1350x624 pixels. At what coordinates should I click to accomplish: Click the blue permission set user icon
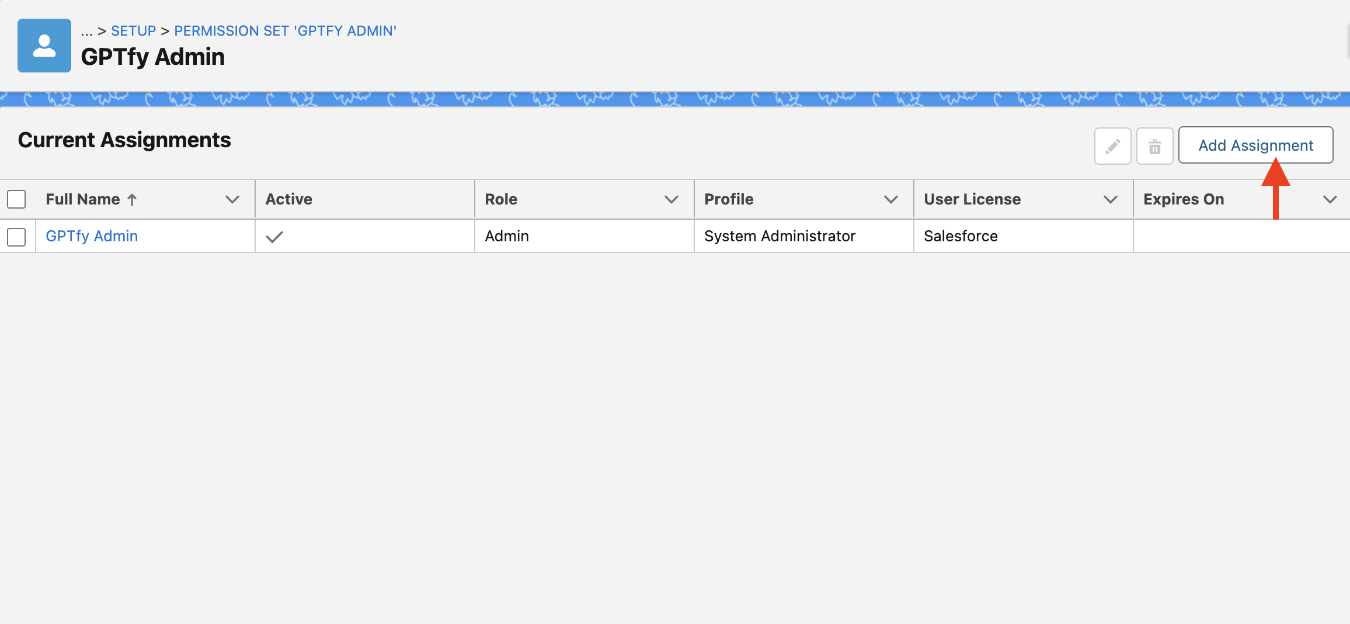(x=44, y=46)
